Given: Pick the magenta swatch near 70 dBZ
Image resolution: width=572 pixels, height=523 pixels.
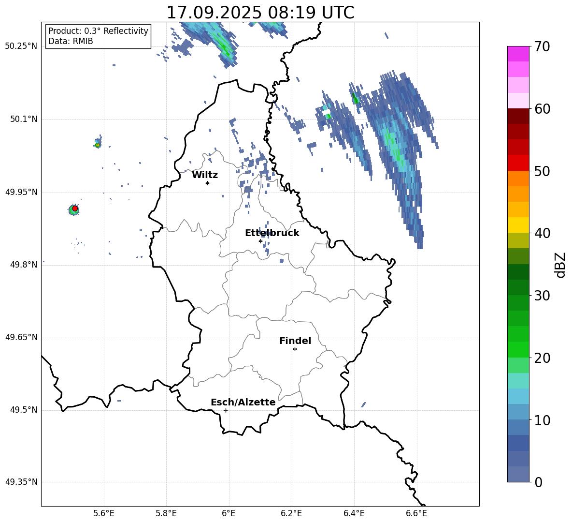Looking at the screenshot, I should 518,54.
